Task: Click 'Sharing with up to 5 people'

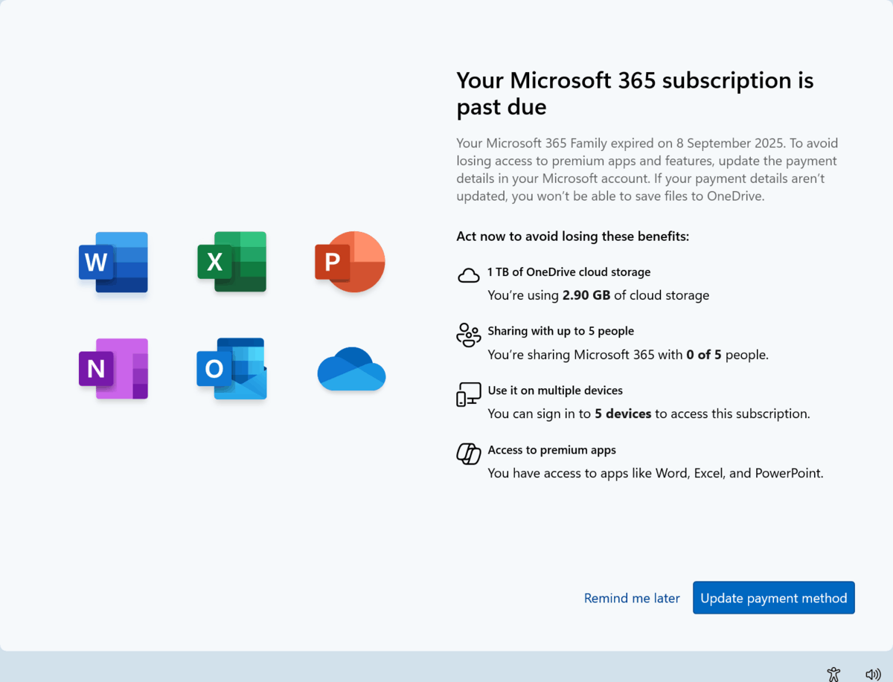Action: coord(561,331)
